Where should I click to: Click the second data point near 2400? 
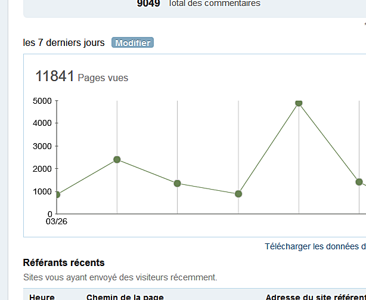pos(117,159)
